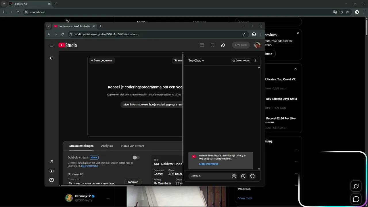Open the emoji picker in chat
This screenshot has width=368, height=207.
234,176
